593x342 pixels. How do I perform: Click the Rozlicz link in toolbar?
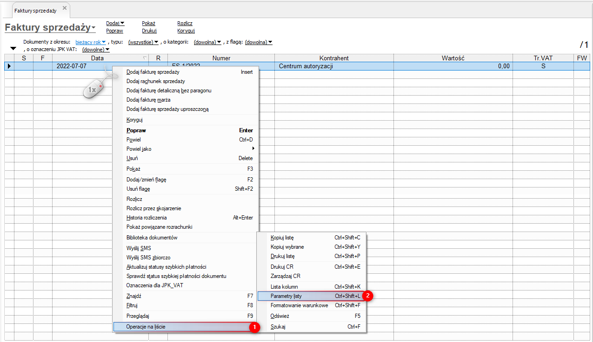coord(185,23)
